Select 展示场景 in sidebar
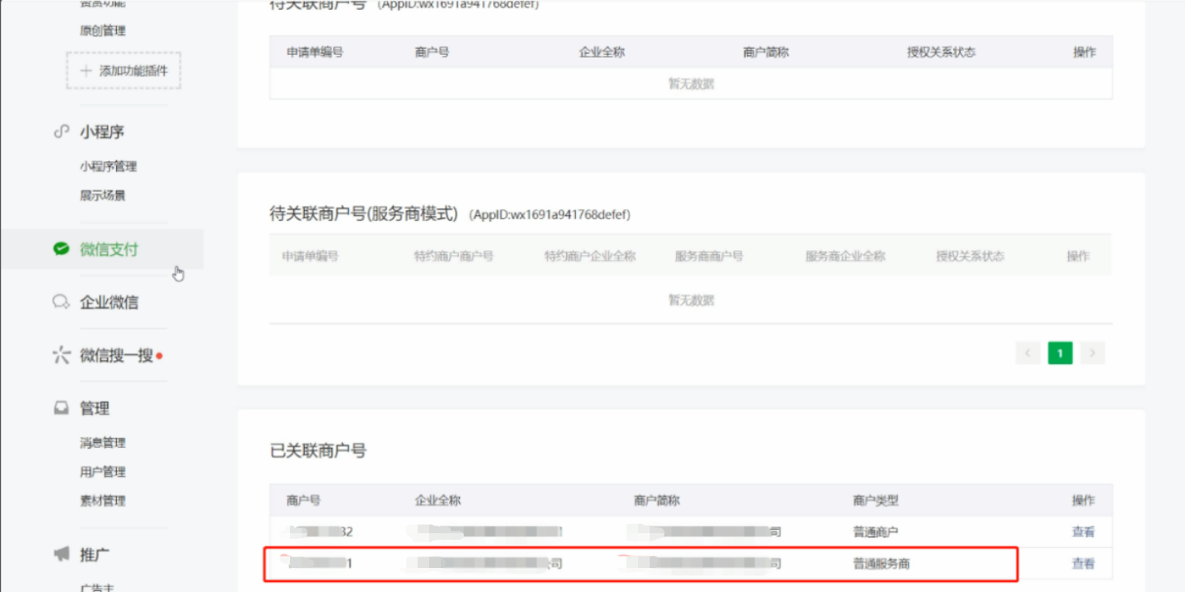Image resolution: width=1185 pixels, height=592 pixels. [x=103, y=195]
